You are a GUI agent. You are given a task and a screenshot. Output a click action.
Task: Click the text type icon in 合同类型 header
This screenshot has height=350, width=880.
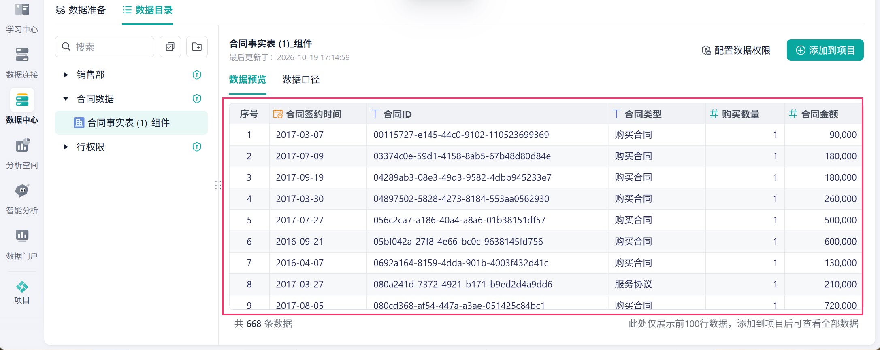(616, 114)
